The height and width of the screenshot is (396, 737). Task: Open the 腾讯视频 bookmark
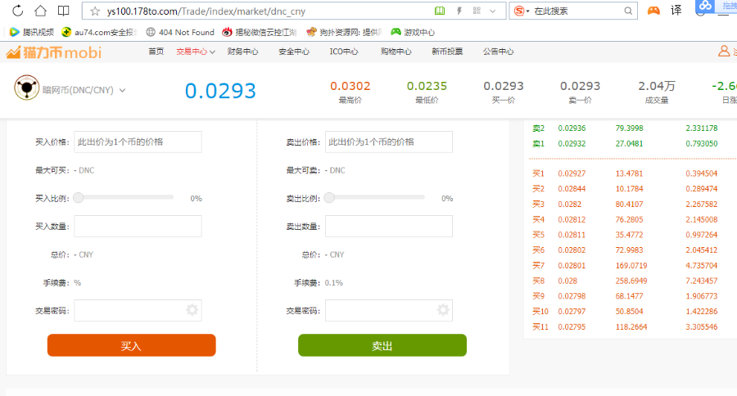(x=32, y=32)
